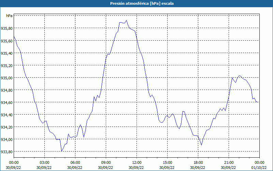Click the 06:00 time axis label
273x171 pixels.
tap(75, 163)
